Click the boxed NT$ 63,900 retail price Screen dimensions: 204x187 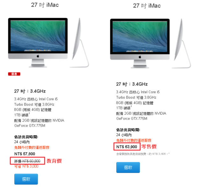point(127,147)
